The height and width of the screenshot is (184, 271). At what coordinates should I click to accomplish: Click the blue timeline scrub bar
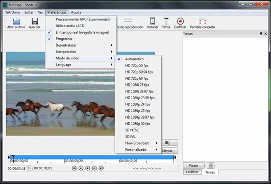[x=91, y=157]
